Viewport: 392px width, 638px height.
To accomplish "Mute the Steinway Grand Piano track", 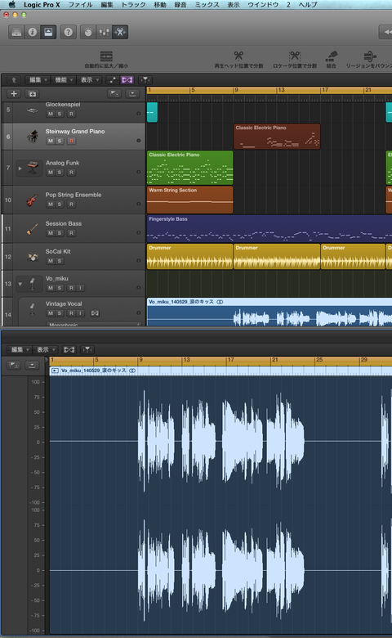I will (51, 141).
